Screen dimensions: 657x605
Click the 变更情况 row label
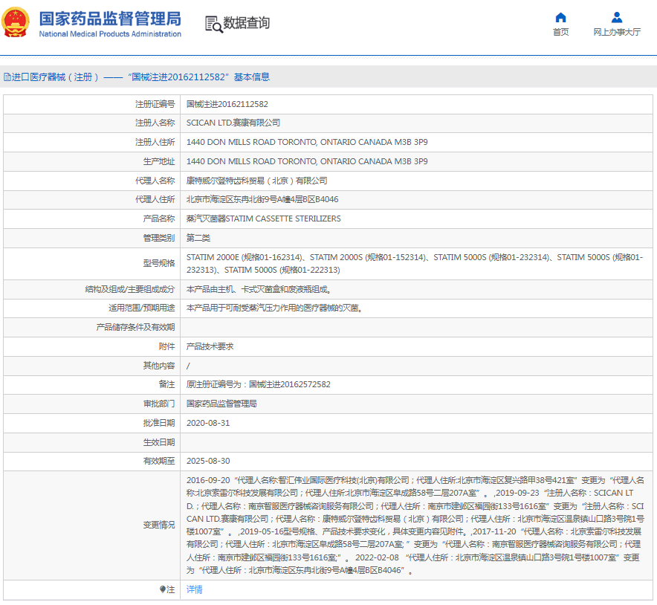coord(159,525)
